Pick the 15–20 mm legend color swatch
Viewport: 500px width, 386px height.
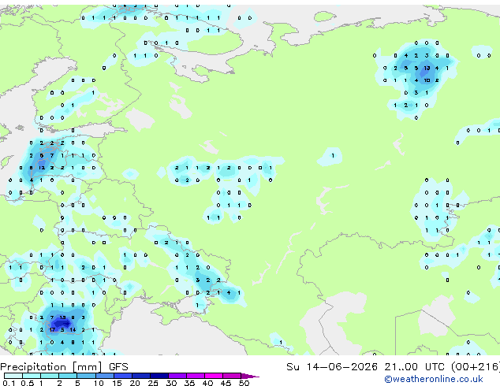click(x=123, y=376)
